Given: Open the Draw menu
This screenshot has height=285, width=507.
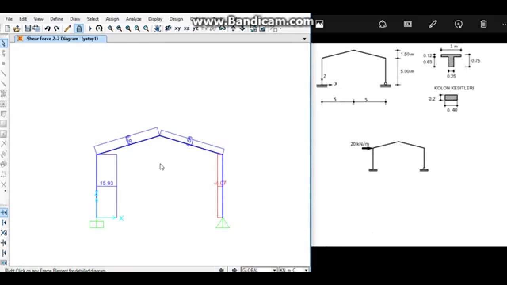Looking at the screenshot, I should [x=75, y=19].
